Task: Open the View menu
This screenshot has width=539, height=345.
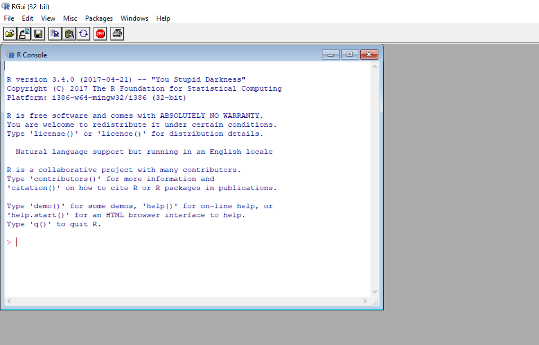Action: click(48, 18)
